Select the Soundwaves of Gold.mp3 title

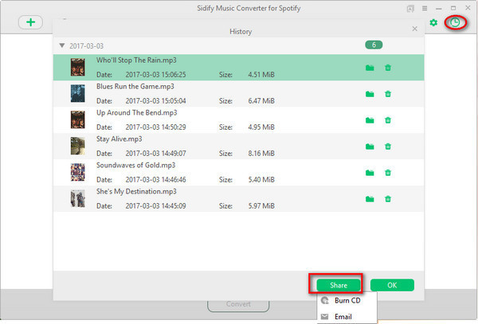pyautogui.click(x=135, y=166)
